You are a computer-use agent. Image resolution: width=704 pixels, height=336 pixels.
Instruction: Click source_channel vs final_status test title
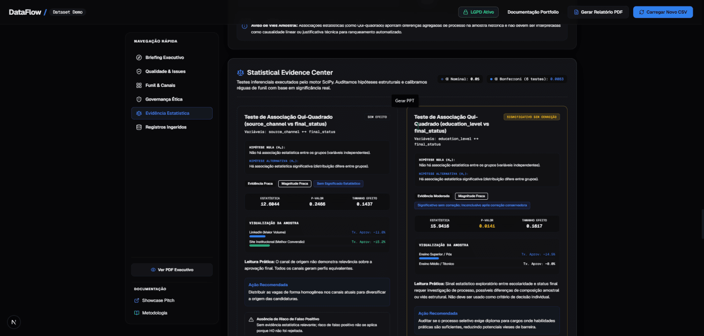point(288,120)
